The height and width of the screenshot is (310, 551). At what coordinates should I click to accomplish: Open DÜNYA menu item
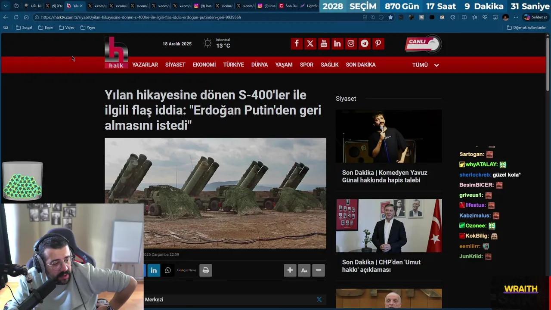(260, 65)
